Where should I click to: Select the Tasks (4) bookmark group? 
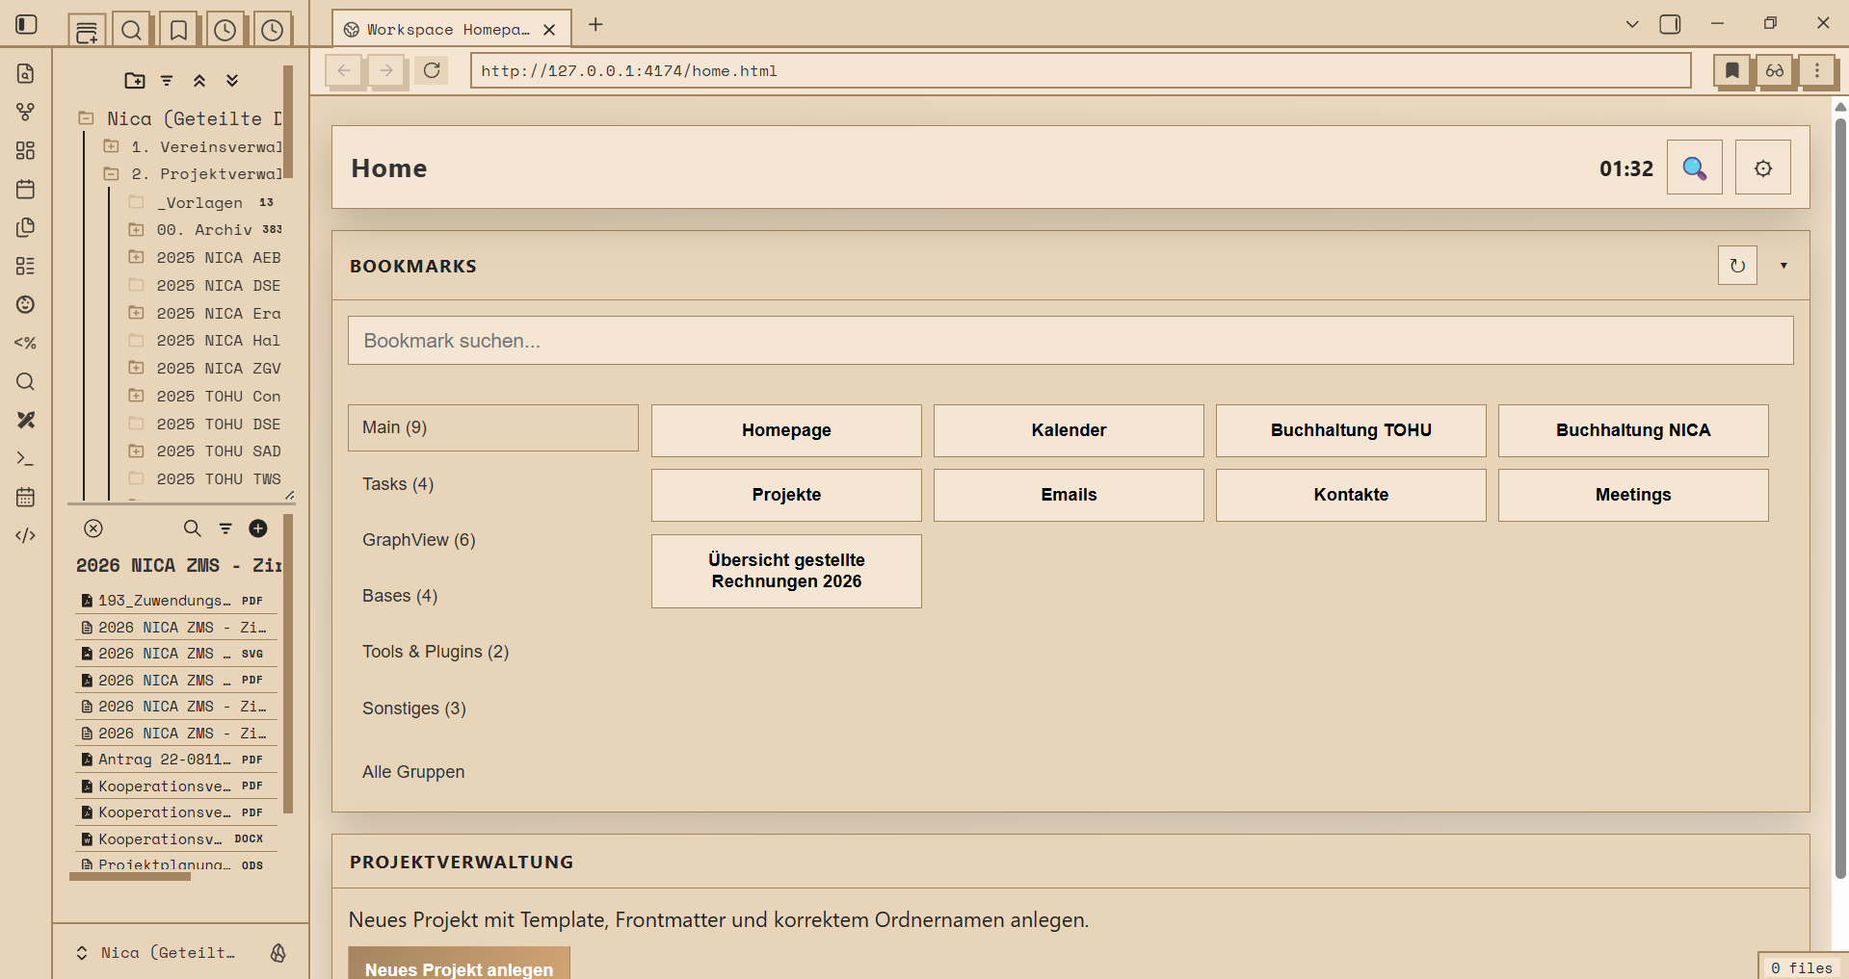click(398, 484)
